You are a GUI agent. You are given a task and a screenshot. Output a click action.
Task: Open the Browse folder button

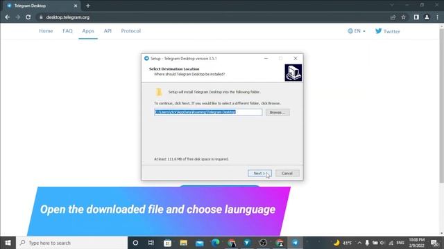pos(277,112)
